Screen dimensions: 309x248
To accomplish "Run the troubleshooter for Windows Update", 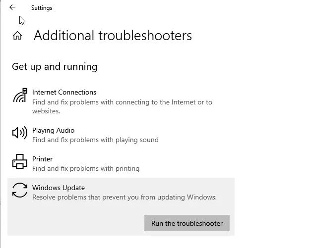I will click(x=186, y=223).
